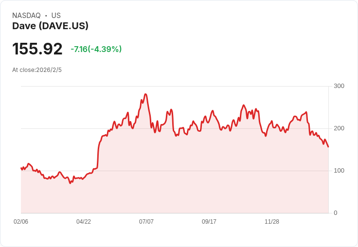Click the 155.92 current price
The width and height of the screenshot is (358, 247).
coord(37,49)
